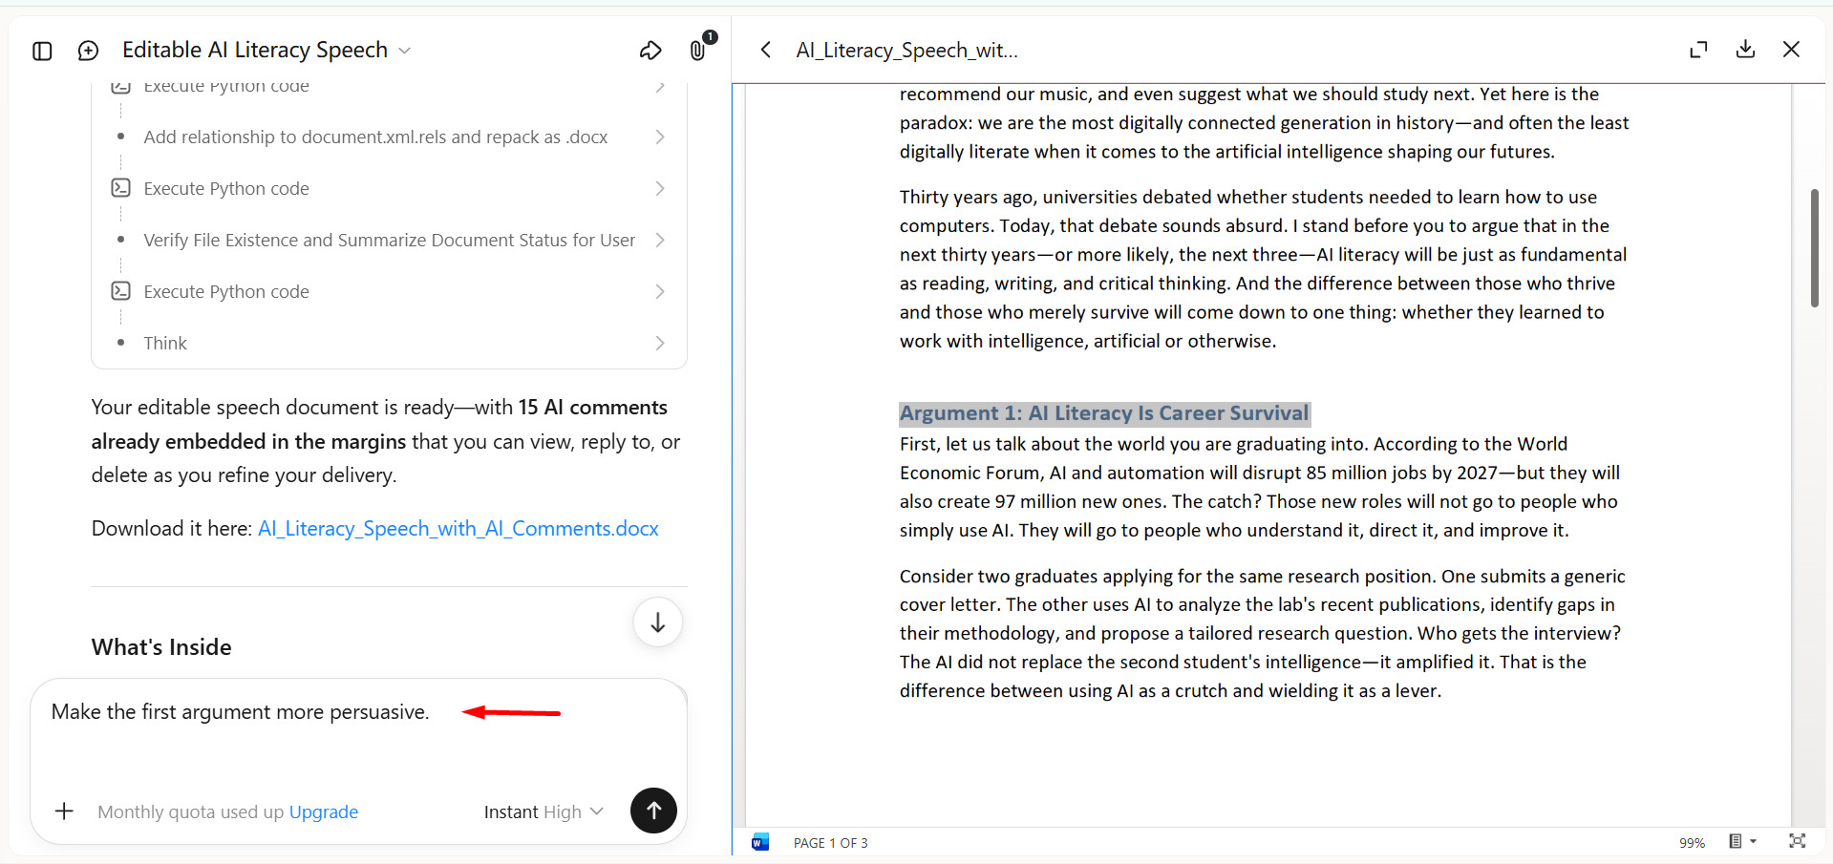1833x864 pixels.
Task: Click the terminal icon of the last Execute Python code step
Action: [120, 291]
